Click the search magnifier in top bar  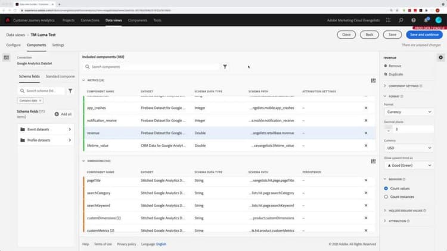[401, 20]
